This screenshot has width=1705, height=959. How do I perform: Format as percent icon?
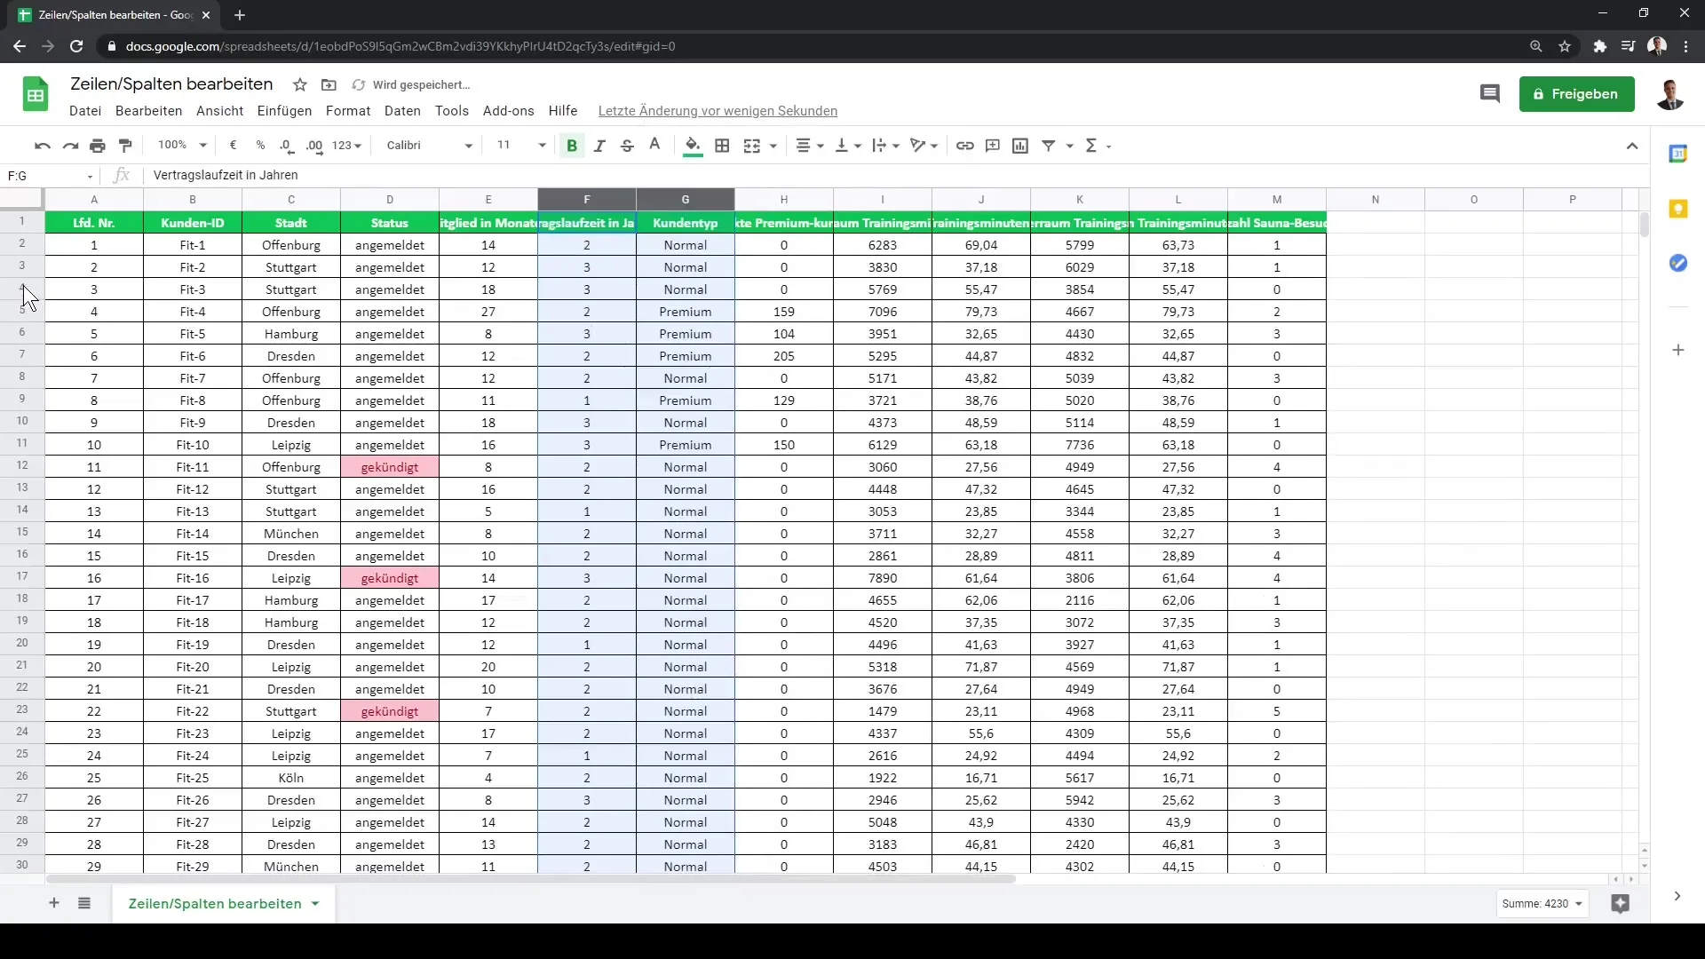(x=260, y=146)
